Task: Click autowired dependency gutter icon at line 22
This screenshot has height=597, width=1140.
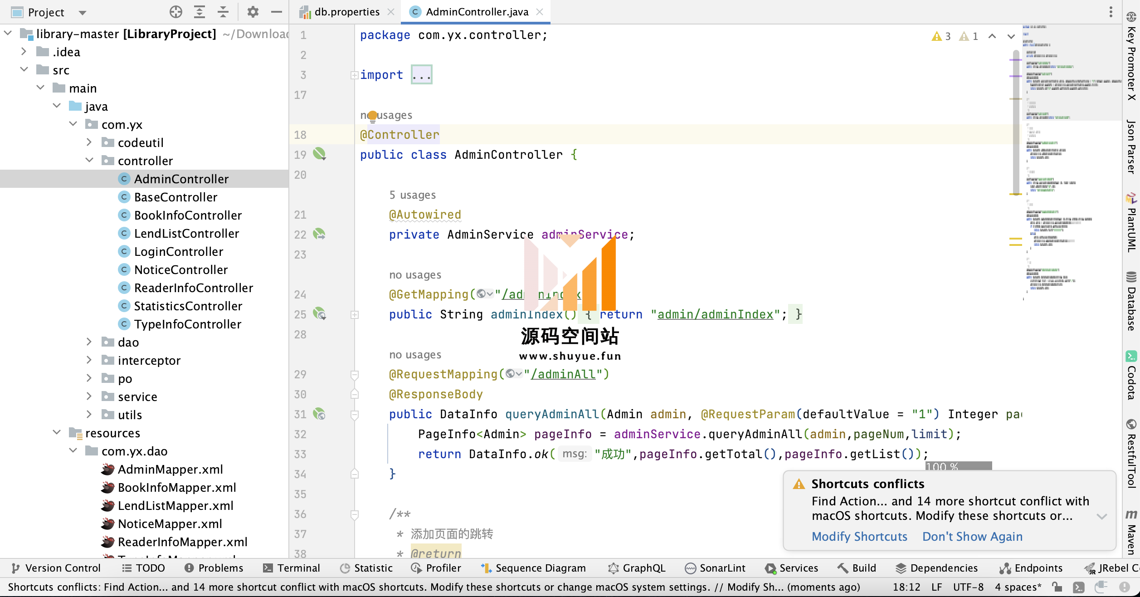Action: pos(319,234)
